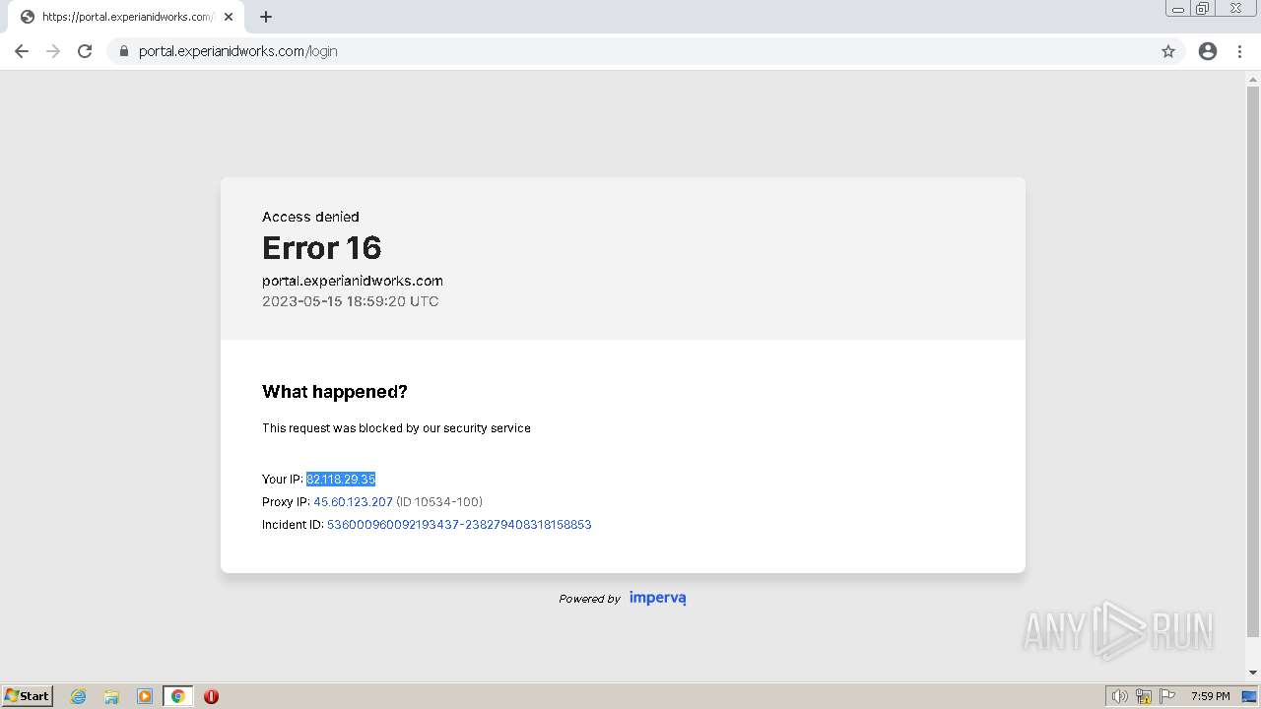Click the red Opera taskbar icon
1261x709 pixels.
tap(211, 696)
